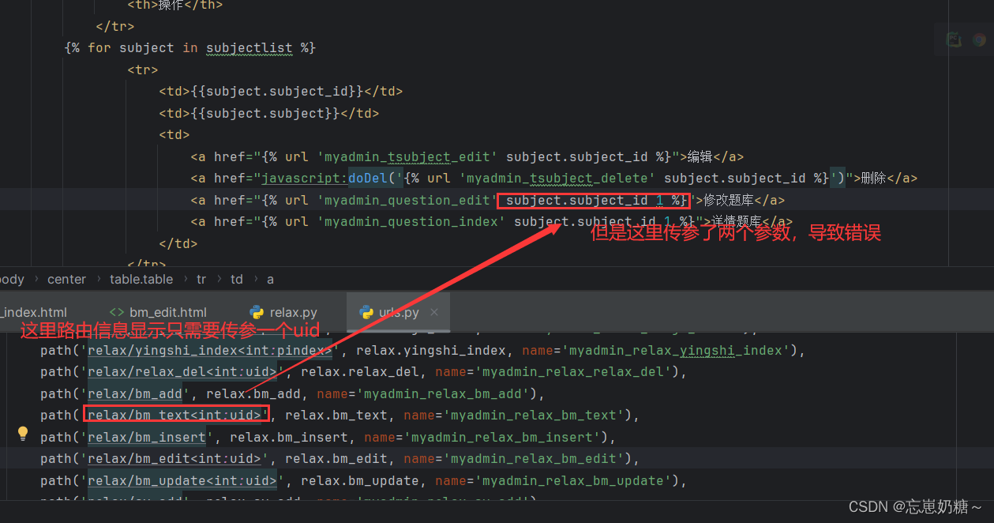Viewport: 994px width, 523px height.
Task: Close the urls.py editor tab
Action: 433,312
